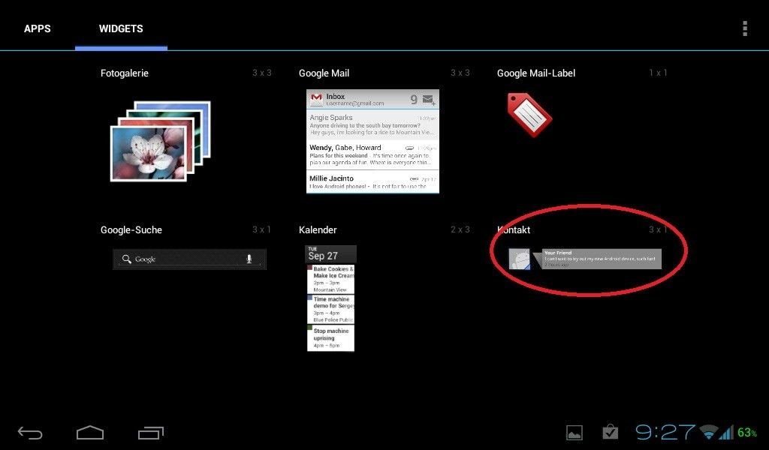Image resolution: width=769 pixels, height=450 pixels.
Task: Open the Recent apps button
Action: click(x=150, y=432)
